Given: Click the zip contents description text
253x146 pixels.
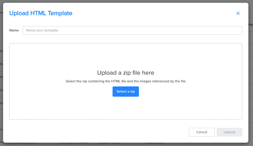Looking at the screenshot, I should pos(126,81).
